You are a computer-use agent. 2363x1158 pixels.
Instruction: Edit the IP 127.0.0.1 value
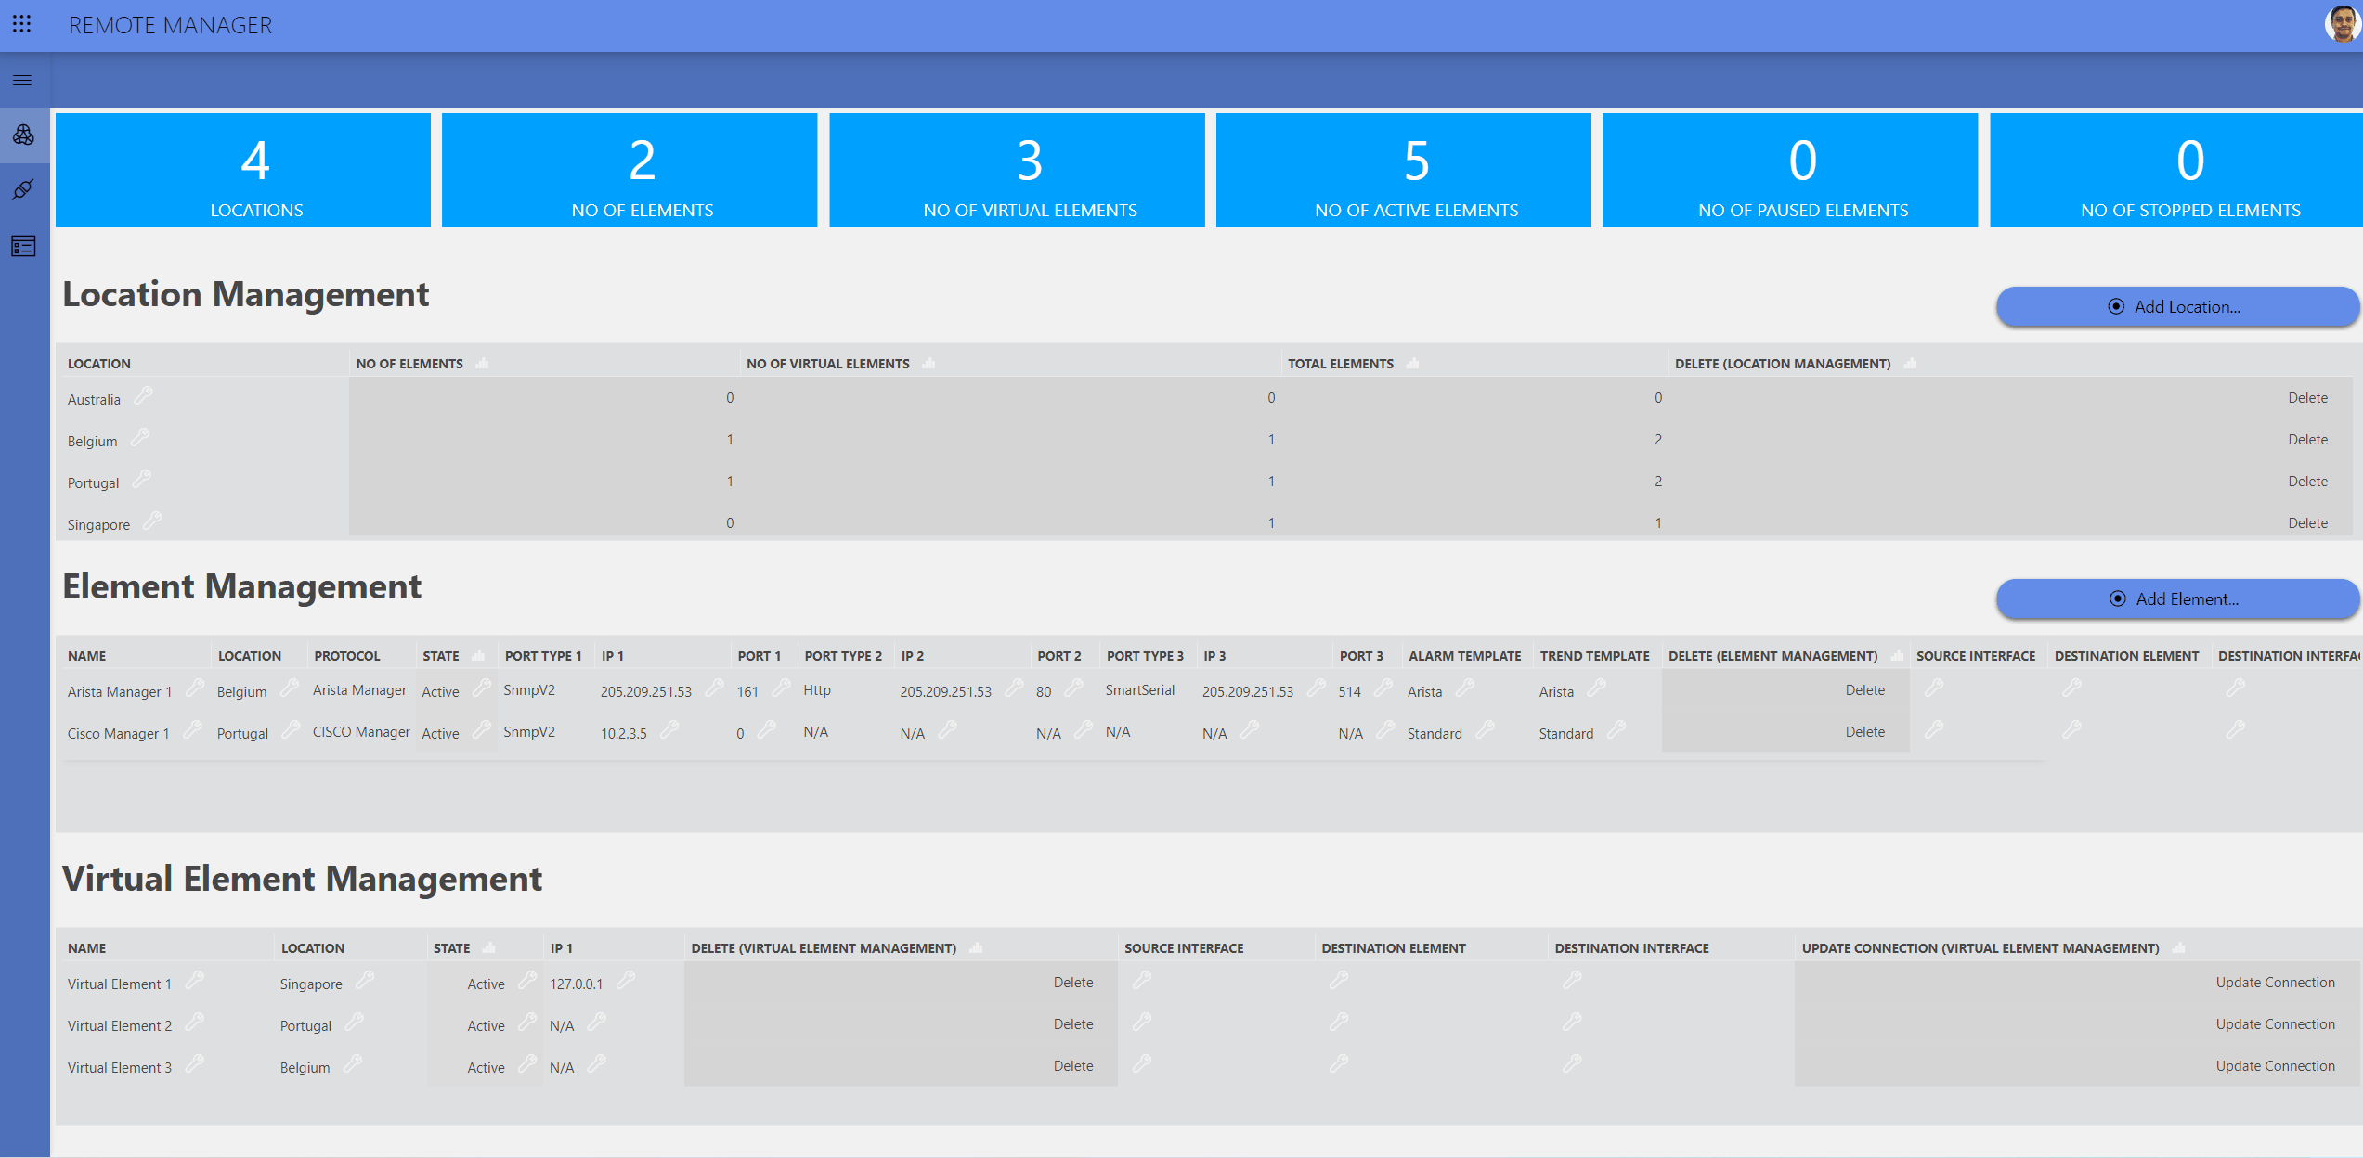pos(626,981)
